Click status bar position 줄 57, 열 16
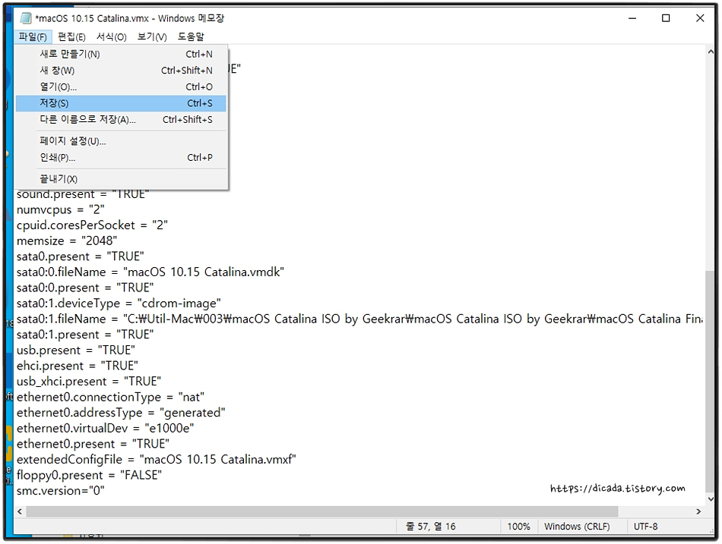The height and width of the screenshot is (544, 722). click(x=430, y=527)
